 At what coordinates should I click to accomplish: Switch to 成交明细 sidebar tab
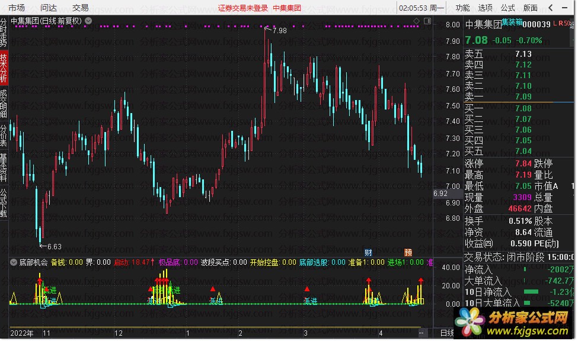coord(4,103)
